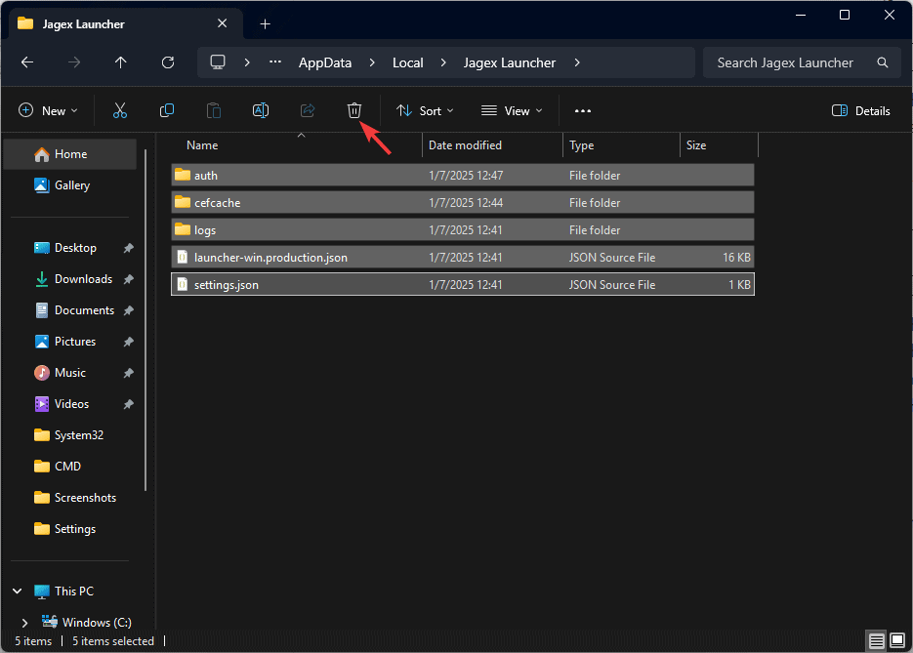Select Home in navigation pane
The image size is (913, 653).
coord(70,154)
